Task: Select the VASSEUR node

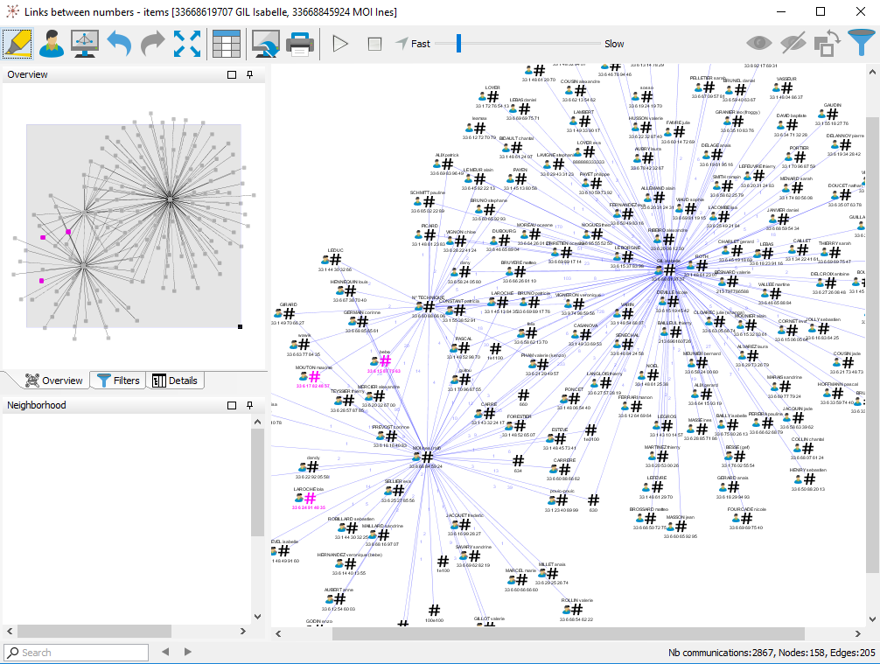Action: coord(786,87)
